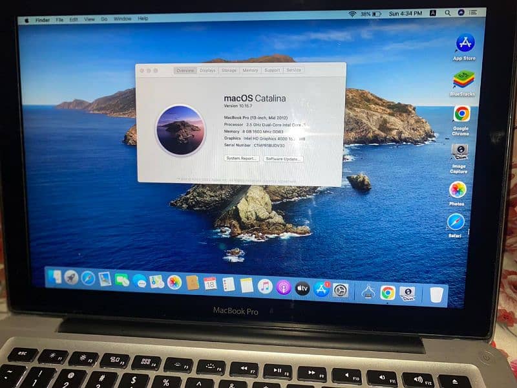Open Launchpad from the Dock
The image size is (517, 388).
(x=71, y=277)
